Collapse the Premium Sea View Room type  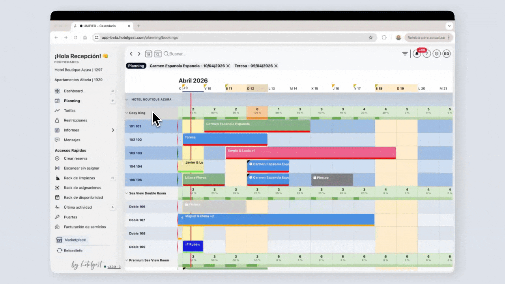pyautogui.click(x=127, y=260)
